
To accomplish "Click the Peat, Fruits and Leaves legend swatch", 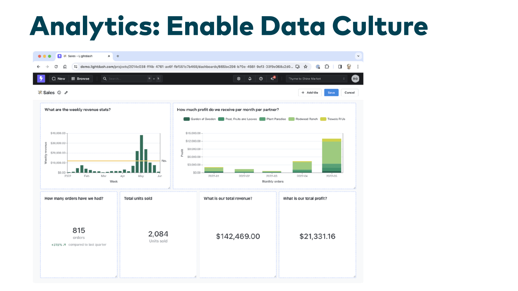I will (x=221, y=119).
